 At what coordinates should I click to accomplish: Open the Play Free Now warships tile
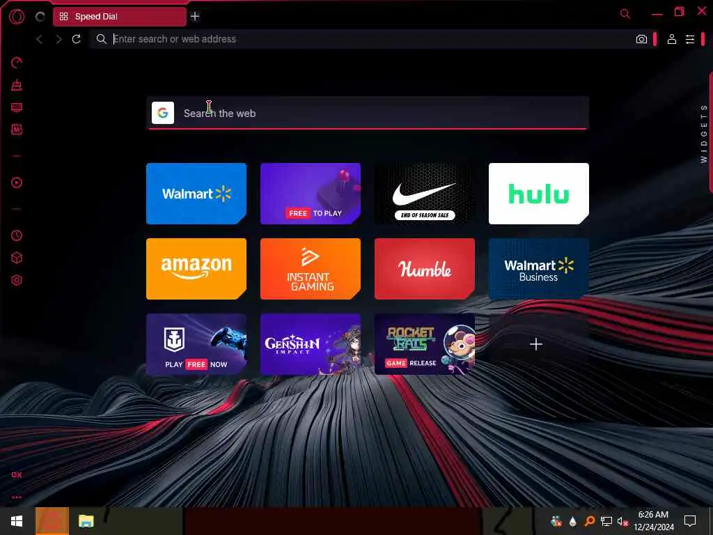pos(196,344)
